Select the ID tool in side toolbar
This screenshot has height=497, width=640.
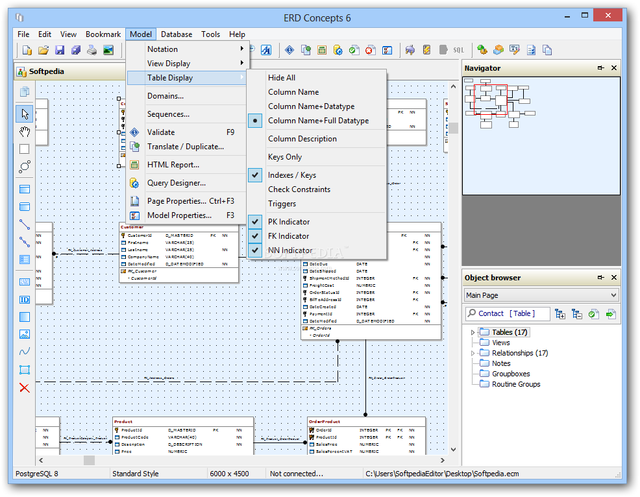pos(25,300)
